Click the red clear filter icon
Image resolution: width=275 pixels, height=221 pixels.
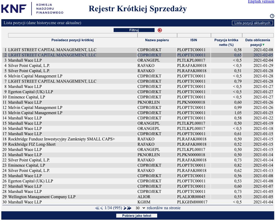tap(160, 30)
